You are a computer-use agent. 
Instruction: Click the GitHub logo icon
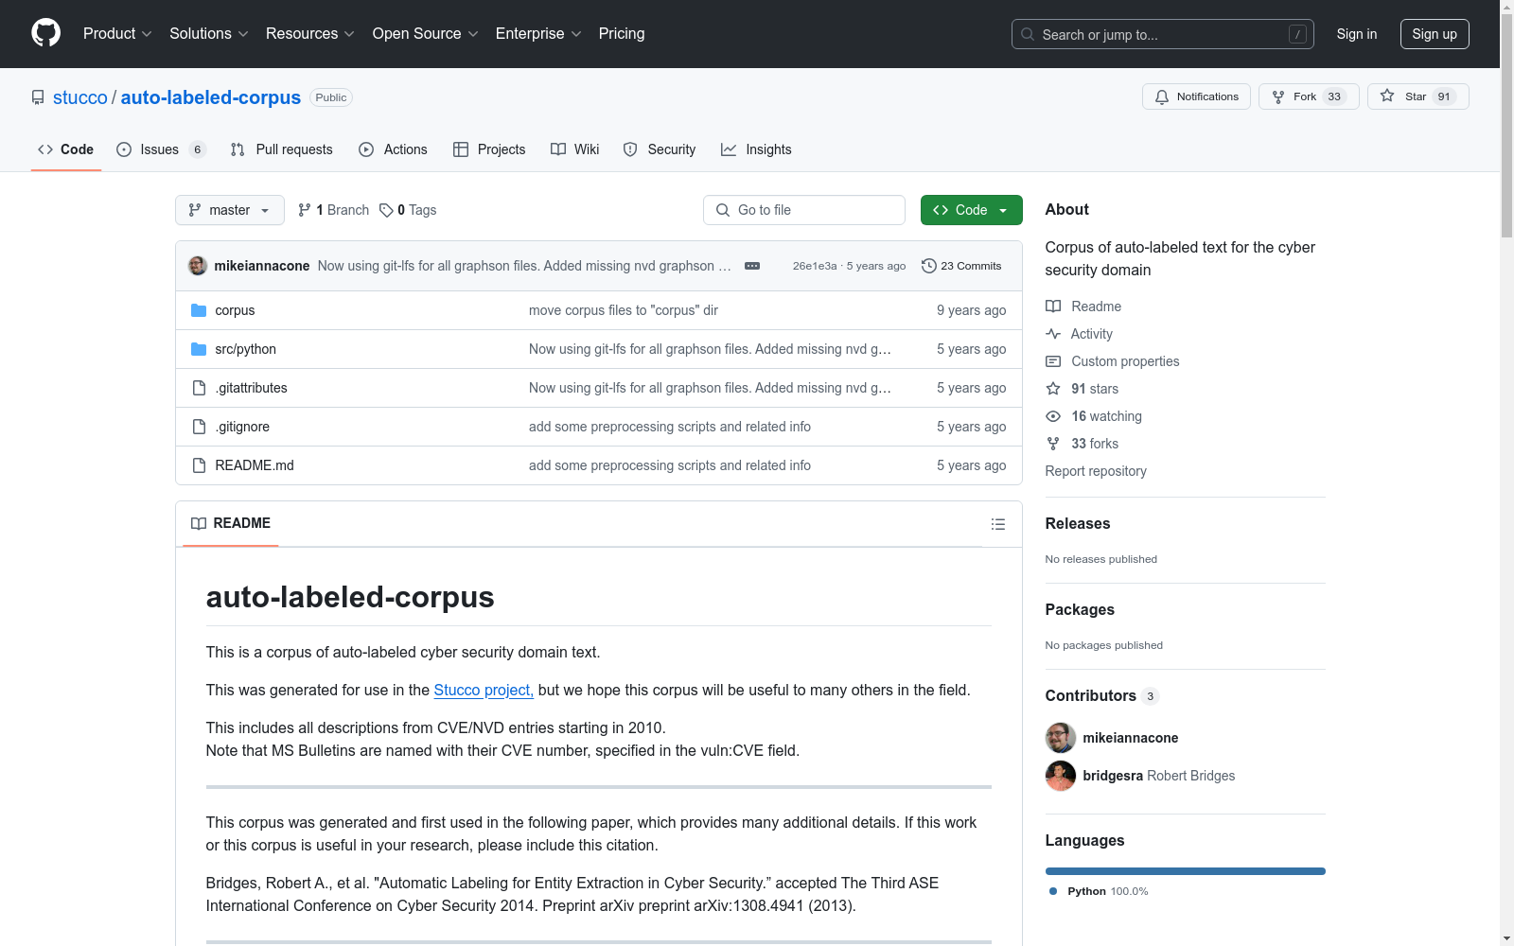pos(45,33)
